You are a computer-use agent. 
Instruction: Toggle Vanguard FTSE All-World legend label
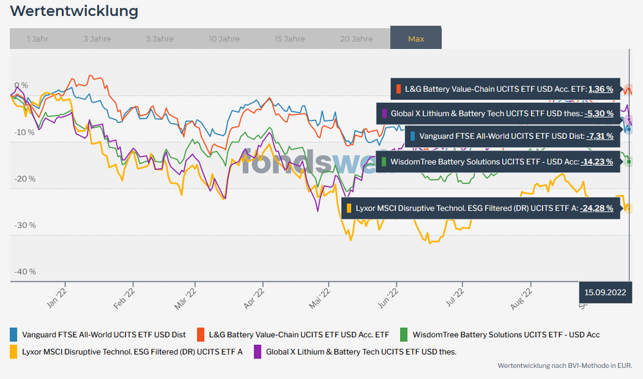click(x=104, y=335)
